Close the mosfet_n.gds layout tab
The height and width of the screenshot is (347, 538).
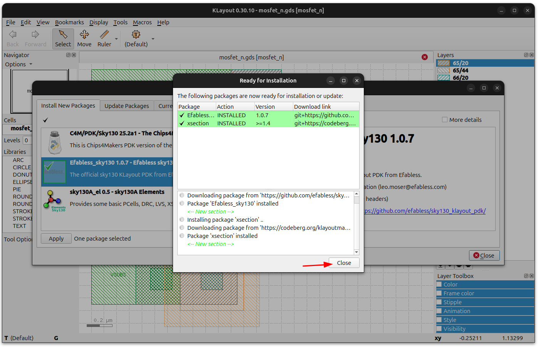pos(425,57)
